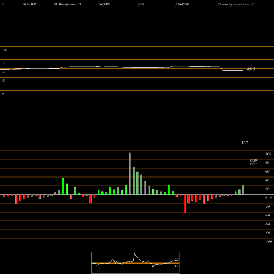274x274 pixels.
Task: Click the 'Greencity Acquisition C' company name
Action: 235,4
